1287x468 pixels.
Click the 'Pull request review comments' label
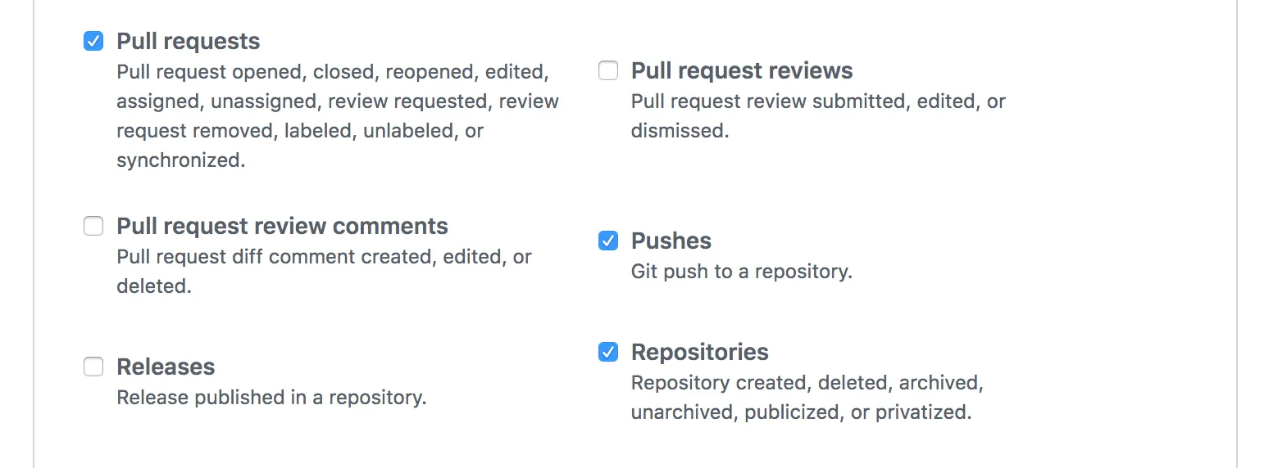[282, 226]
